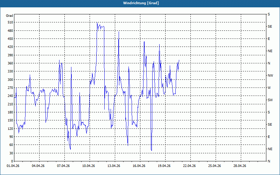Image resolution: width=280 pixels, height=175 pixels.
Task: Click the y-axis value 30
Action: coord(11,153)
